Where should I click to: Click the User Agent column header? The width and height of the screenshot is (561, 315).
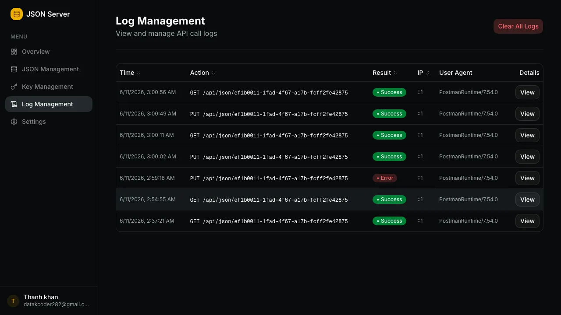[x=456, y=73]
